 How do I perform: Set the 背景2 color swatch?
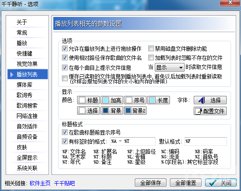pos(135,111)
